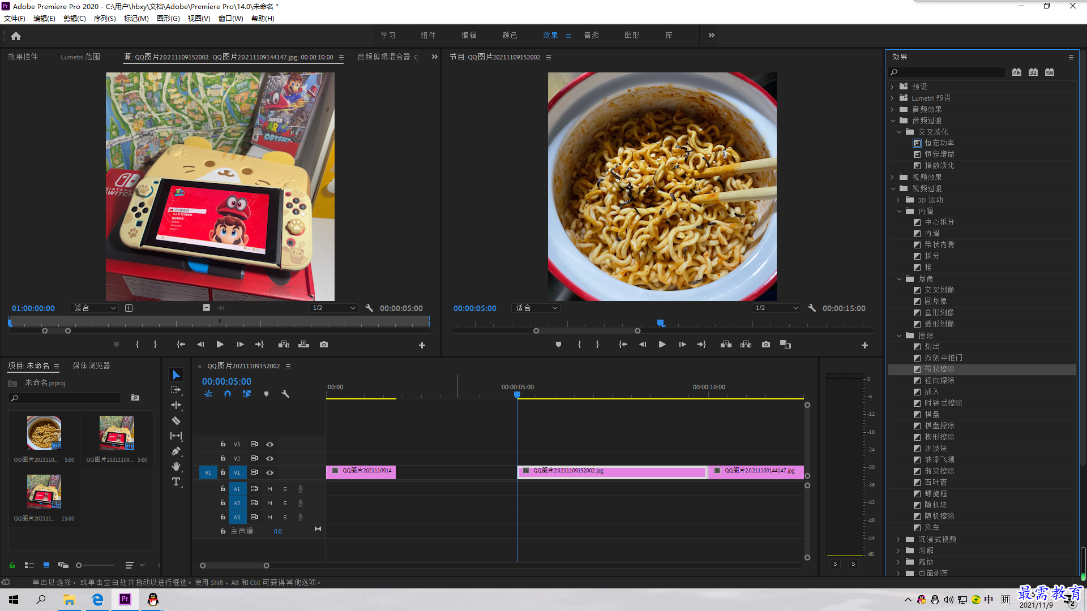The image size is (1087, 611).
Task: Click 32-bit color effects filter icon
Action: click(1033, 72)
